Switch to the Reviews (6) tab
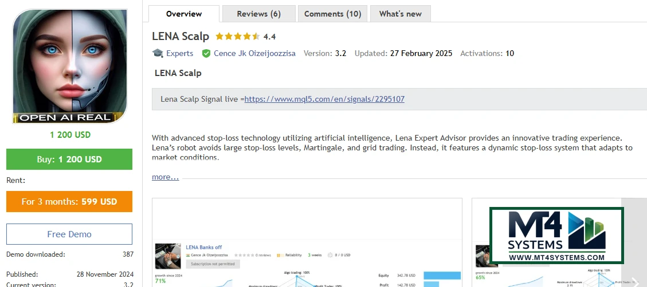This screenshot has height=287, width=647. coord(258,14)
